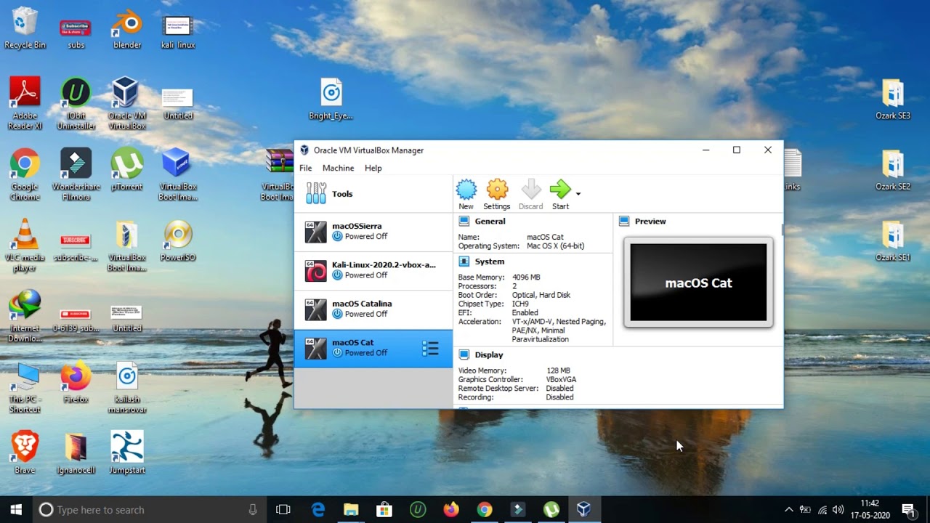Open the macOS Cat machine menu icon

click(x=430, y=349)
